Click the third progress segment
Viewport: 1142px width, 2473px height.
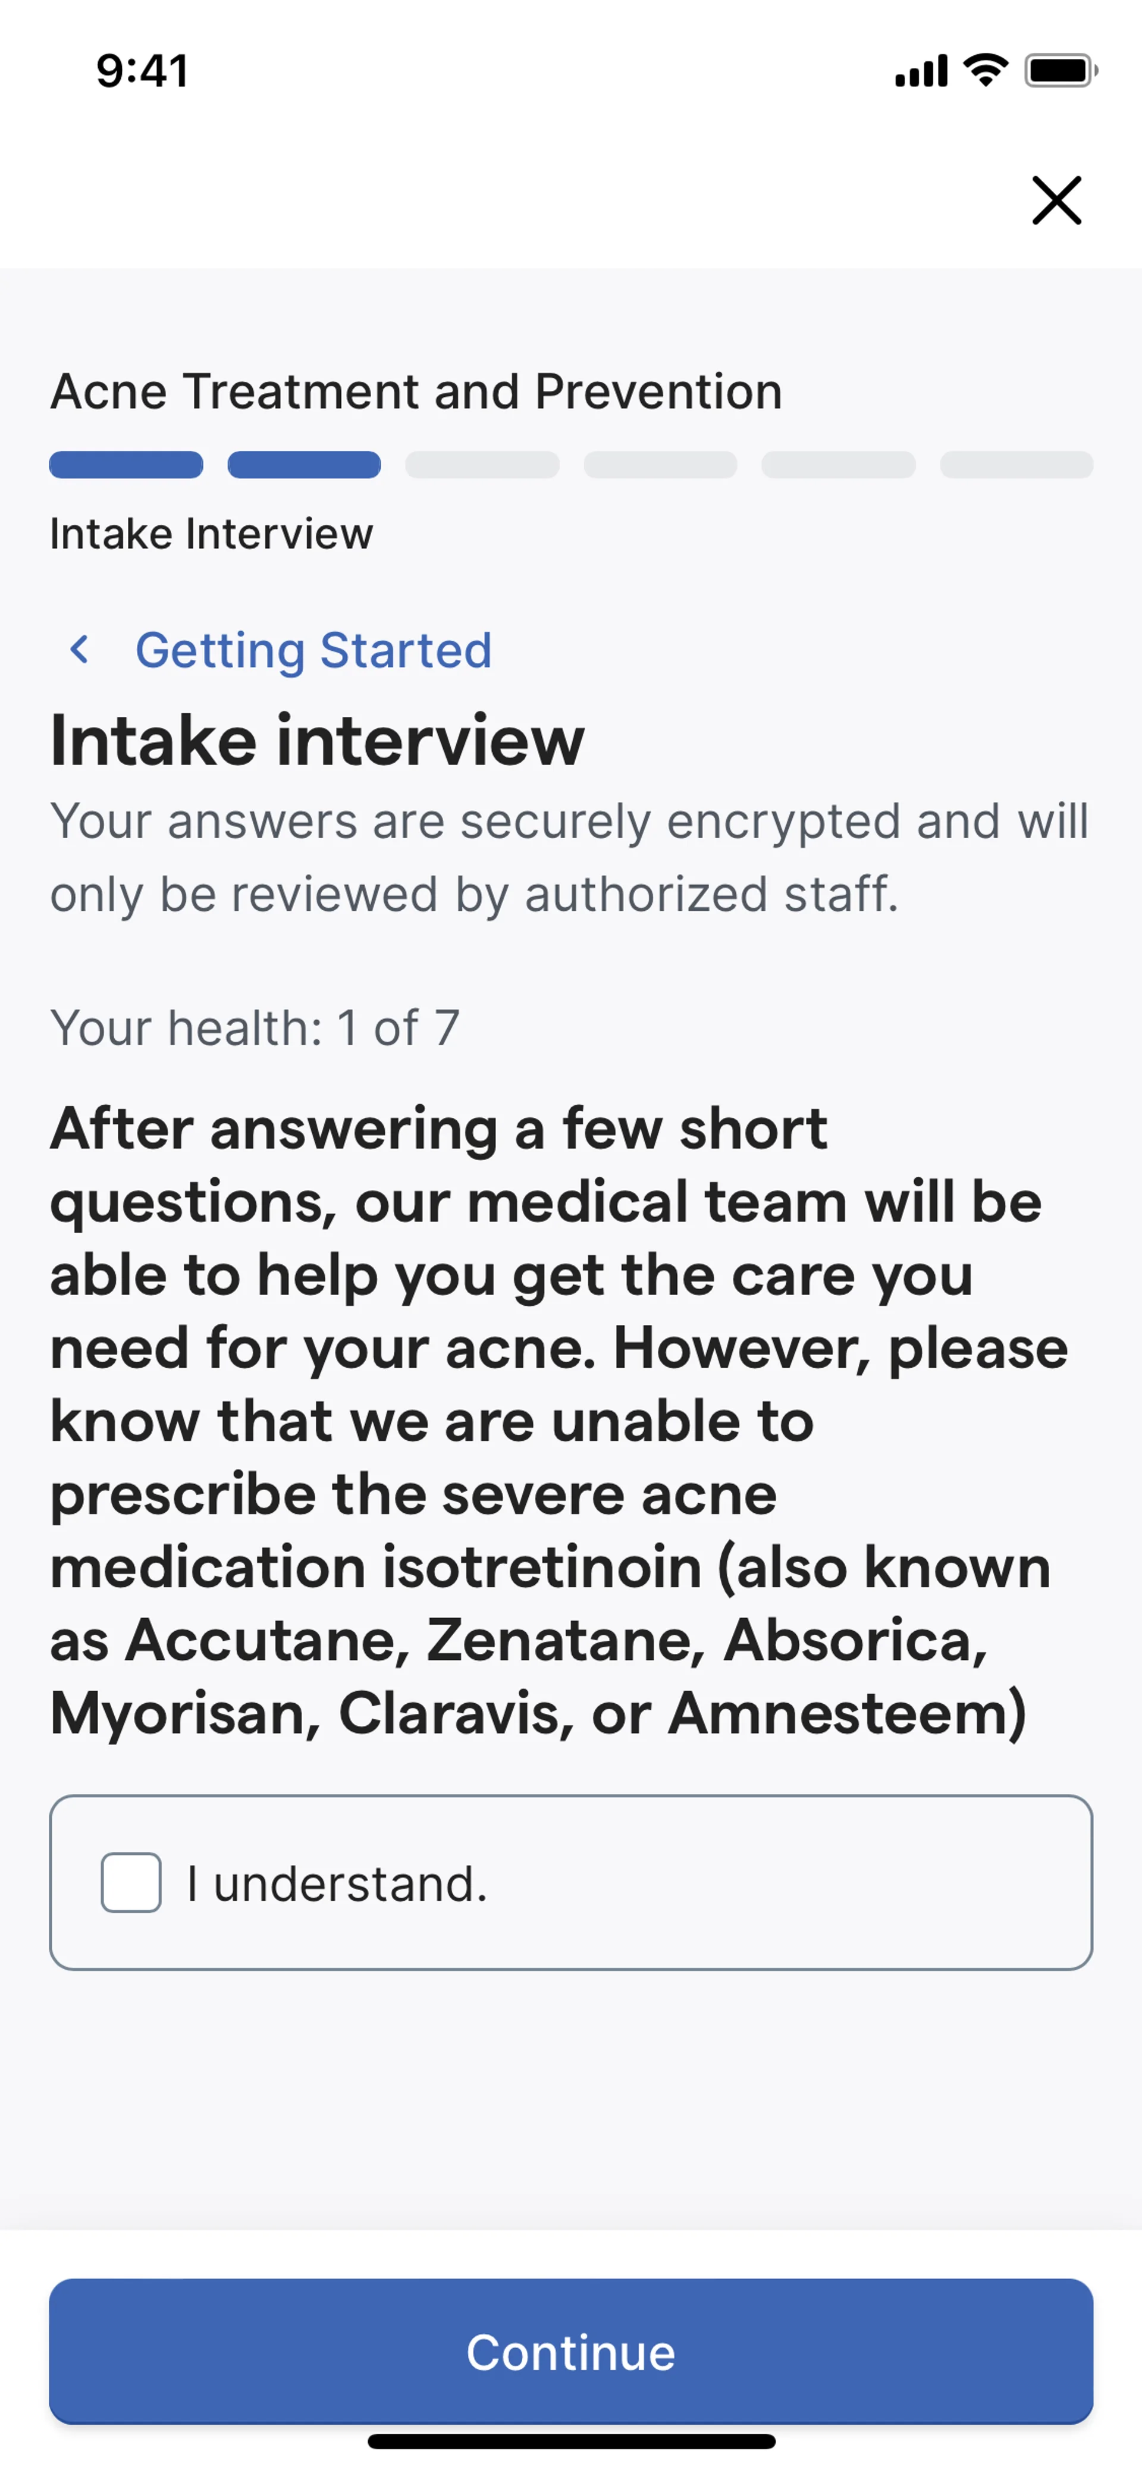[x=482, y=465]
